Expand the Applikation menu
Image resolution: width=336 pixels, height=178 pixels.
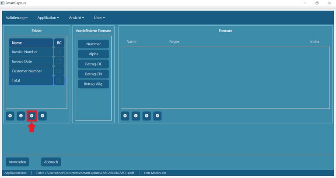tap(48, 18)
